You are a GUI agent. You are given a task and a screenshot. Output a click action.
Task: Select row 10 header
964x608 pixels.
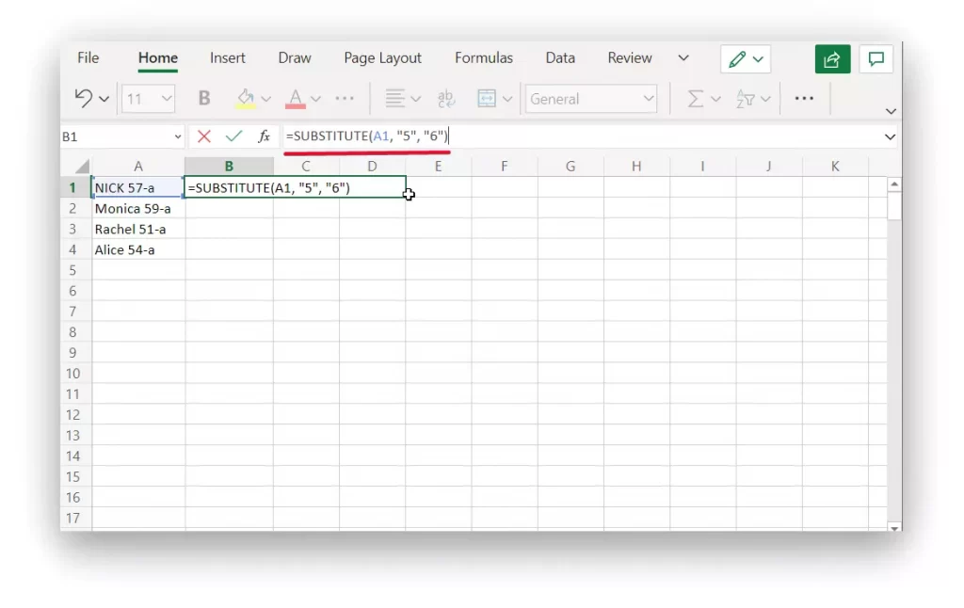tap(72, 373)
